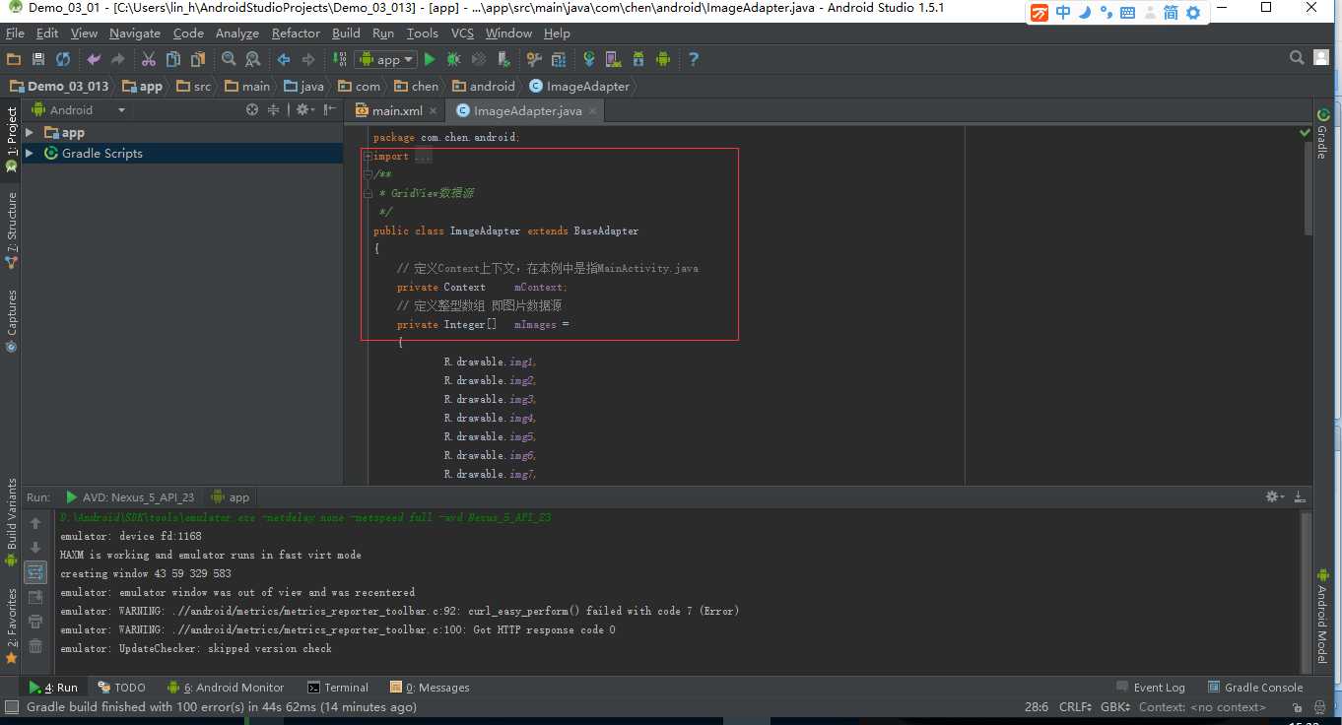The image size is (1342, 725).
Task: Click Demo_03_013 breadcrumb
Action: pyautogui.click(x=59, y=86)
